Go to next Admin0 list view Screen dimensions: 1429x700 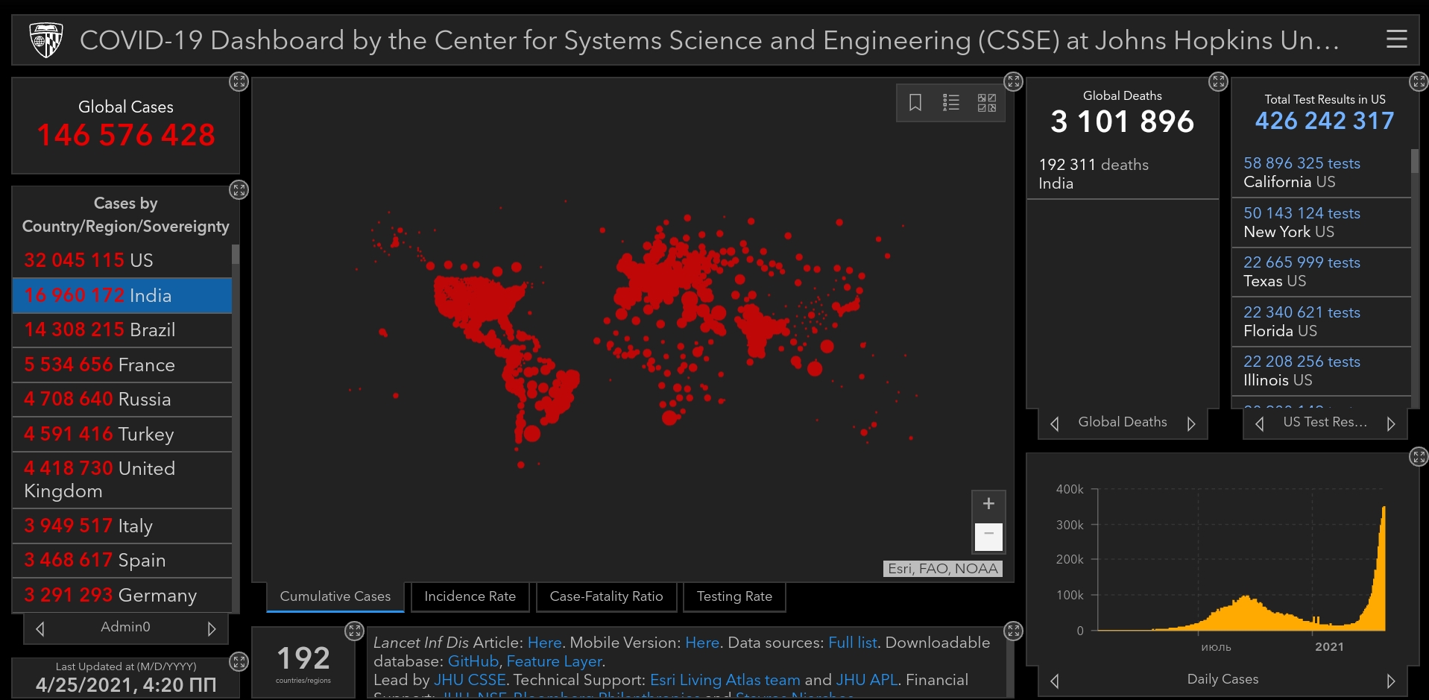(212, 628)
